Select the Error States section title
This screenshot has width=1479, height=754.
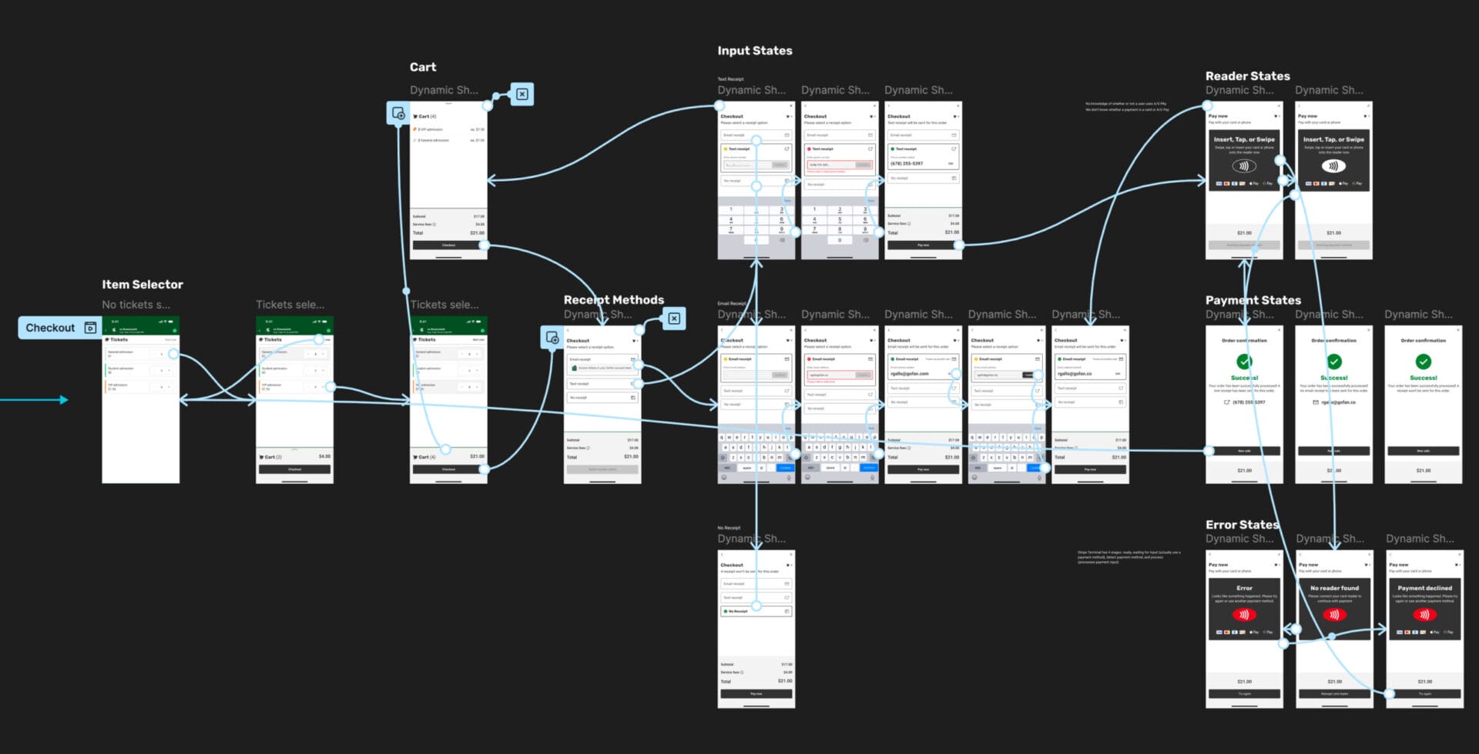pyautogui.click(x=1241, y=525)
